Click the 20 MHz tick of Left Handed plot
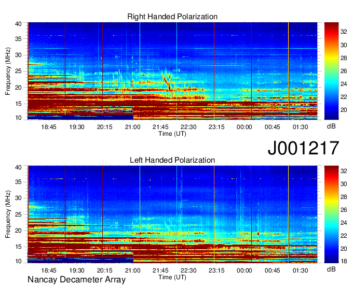This screenshot has width=353, height=286. [18, 231]
